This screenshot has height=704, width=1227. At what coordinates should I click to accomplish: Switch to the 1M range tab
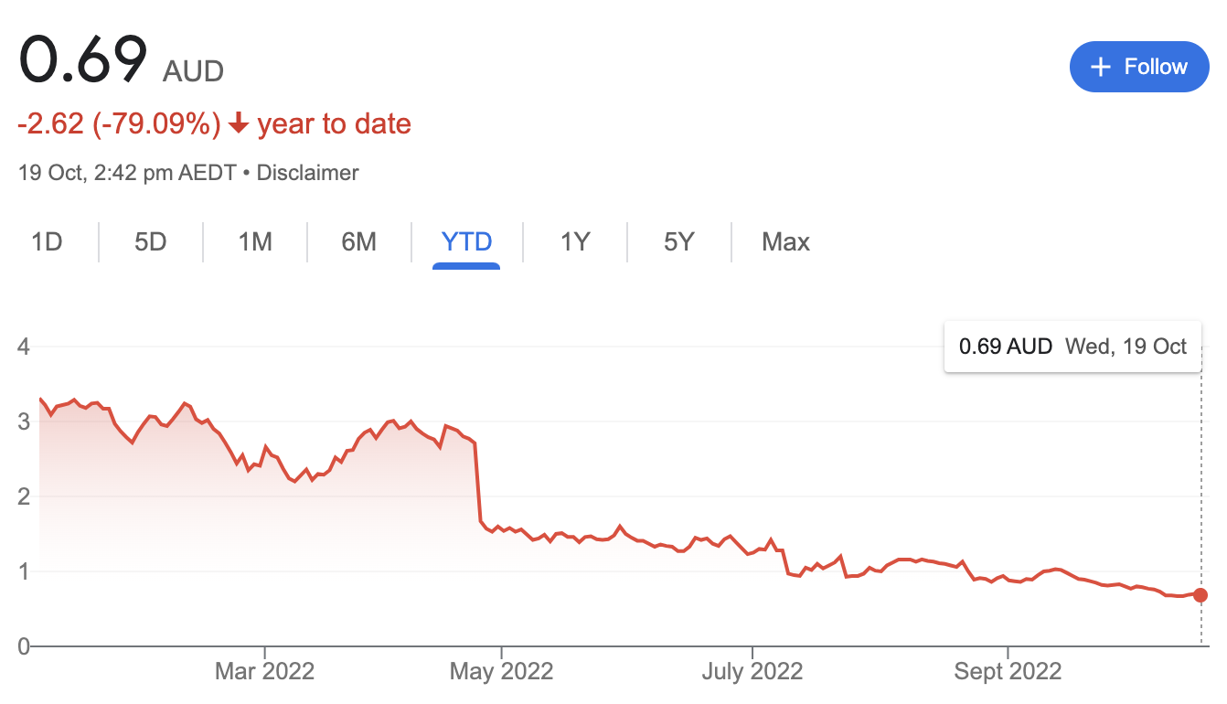(x=255, y=242)
